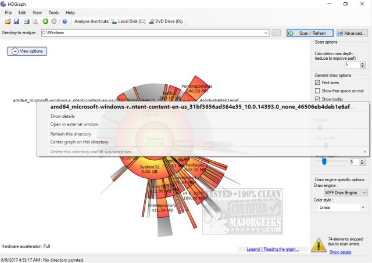Choose Show details from context menu

click(x=62, y=116)
